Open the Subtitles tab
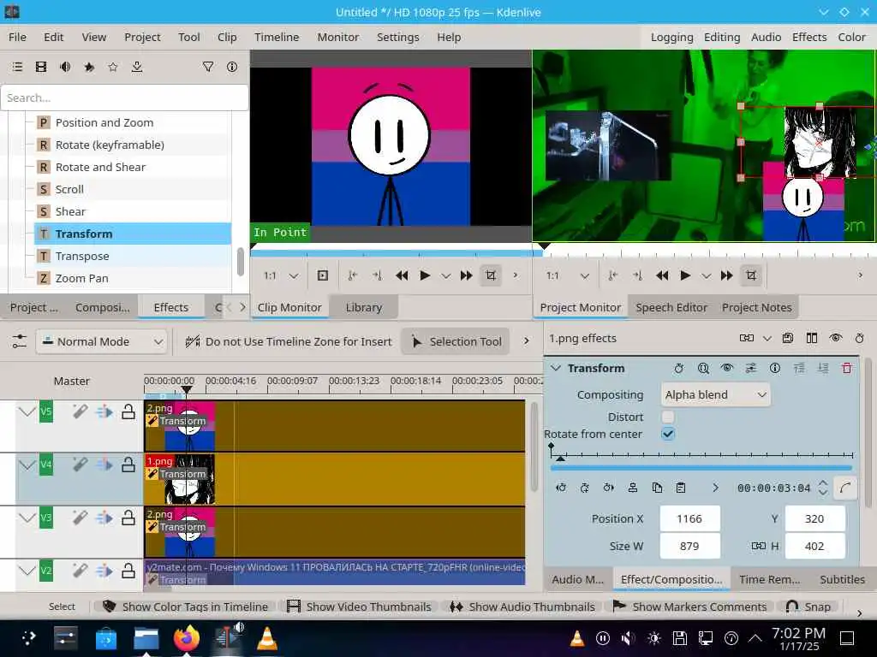Viewport: 877px width, 657px height. (843, 579)
